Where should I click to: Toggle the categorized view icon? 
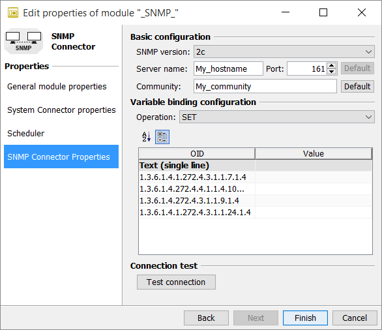[x=162, y=137]
